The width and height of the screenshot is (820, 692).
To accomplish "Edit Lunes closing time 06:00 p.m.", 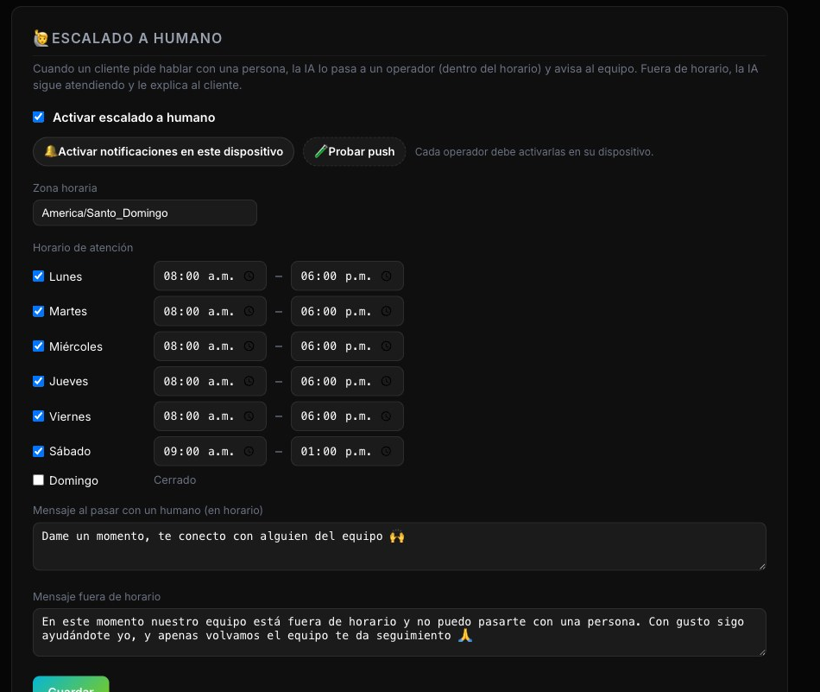I will pos(347,276).
